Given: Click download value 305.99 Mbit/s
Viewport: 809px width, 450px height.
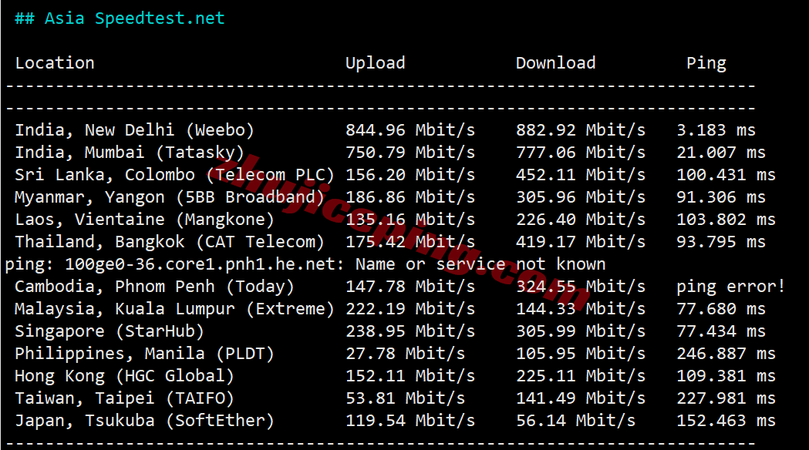Looking at the screenshot, I should [x=581, y=331].
